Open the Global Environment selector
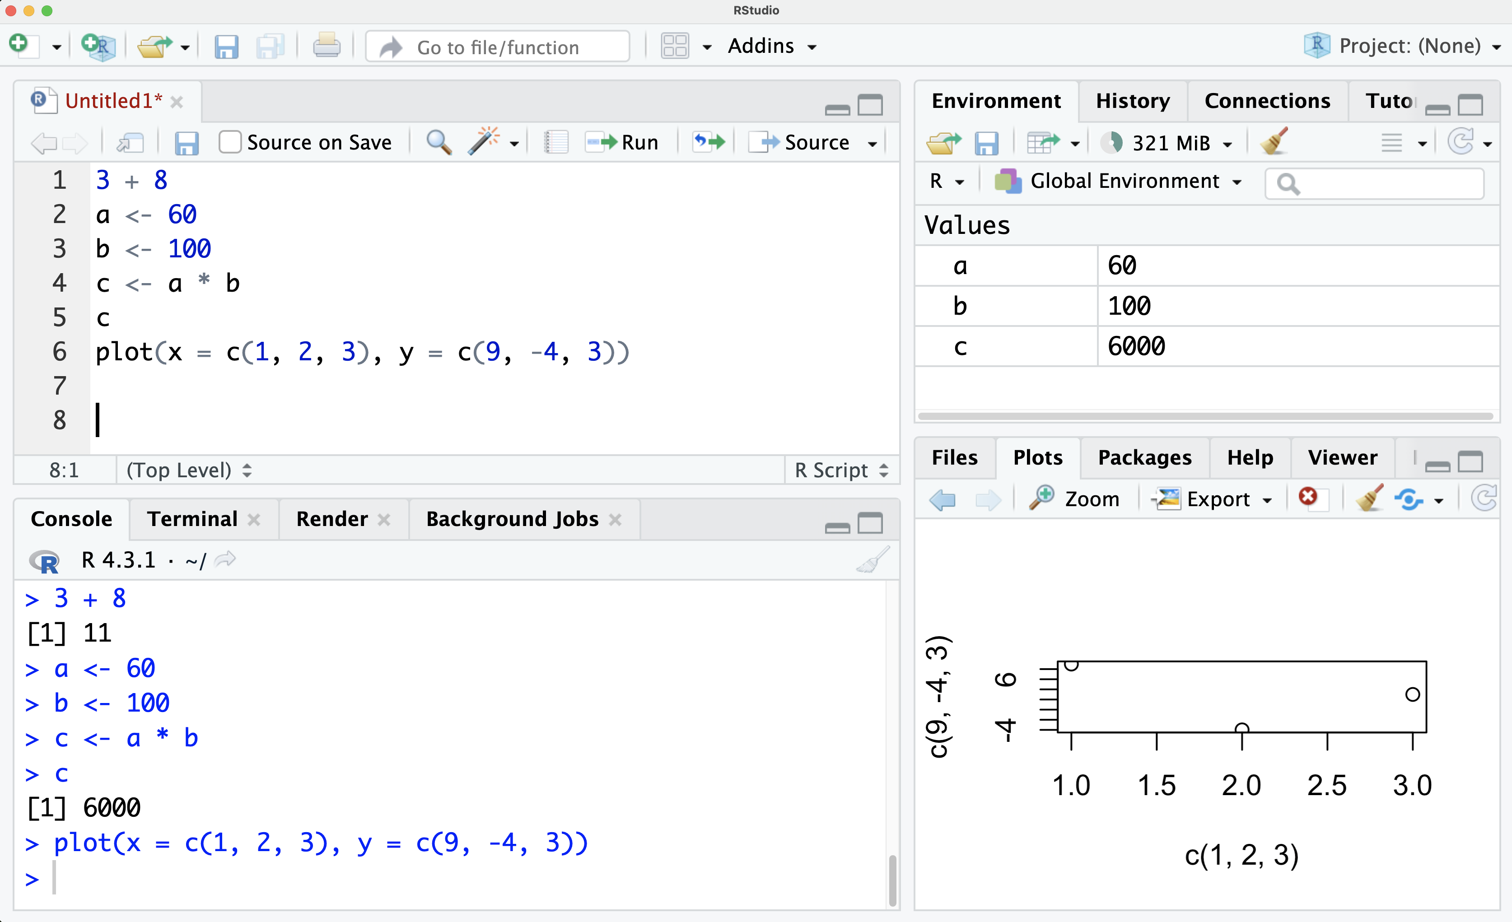Viewport: 1512px width, 922px height. coord(1118,182)
